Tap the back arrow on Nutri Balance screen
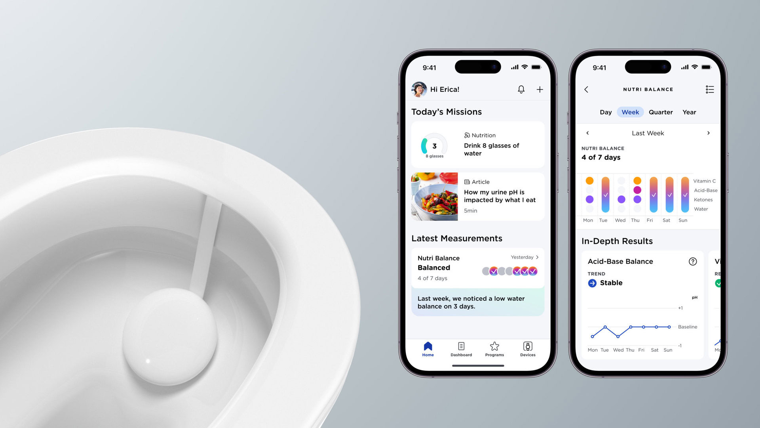The image size is (760, 428). (587, 89)
